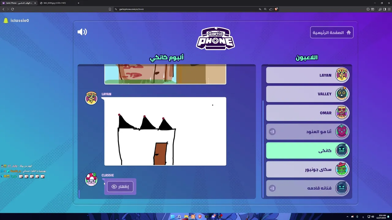
Task: Click the sombrero avatar of سكاي جونيور
Action: click(341, 169)
